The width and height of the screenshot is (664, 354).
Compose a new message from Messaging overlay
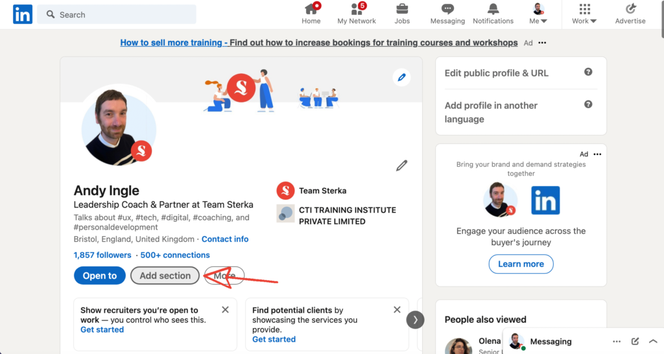pyautogui.click(x=635, y=341)
